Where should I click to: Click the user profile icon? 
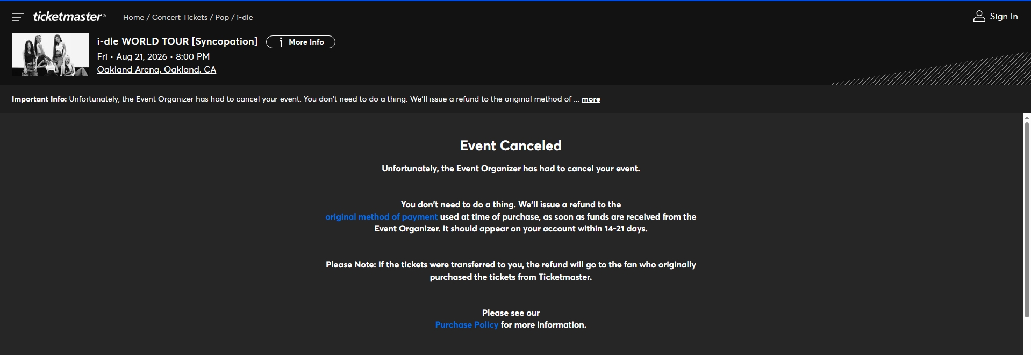coord(979,17)
